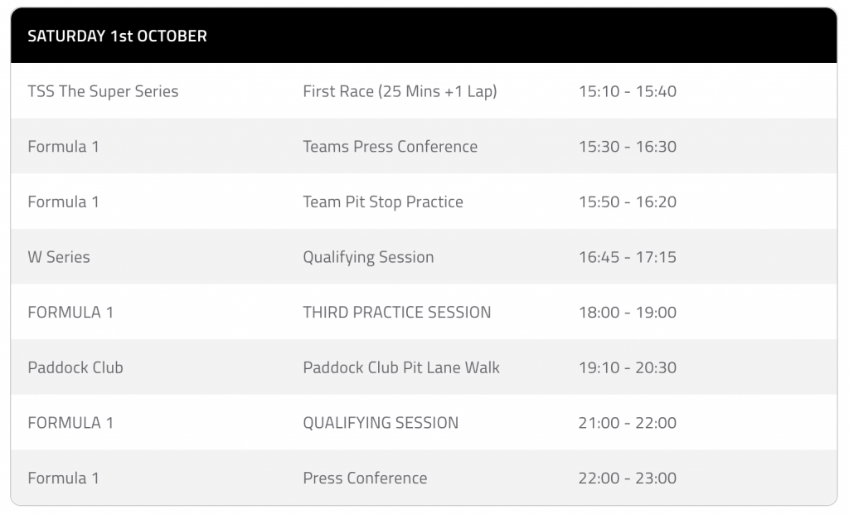849x515 pixels.
Task: Select the 15:50 - 16:20 time slot
Action: pos(627,202)
